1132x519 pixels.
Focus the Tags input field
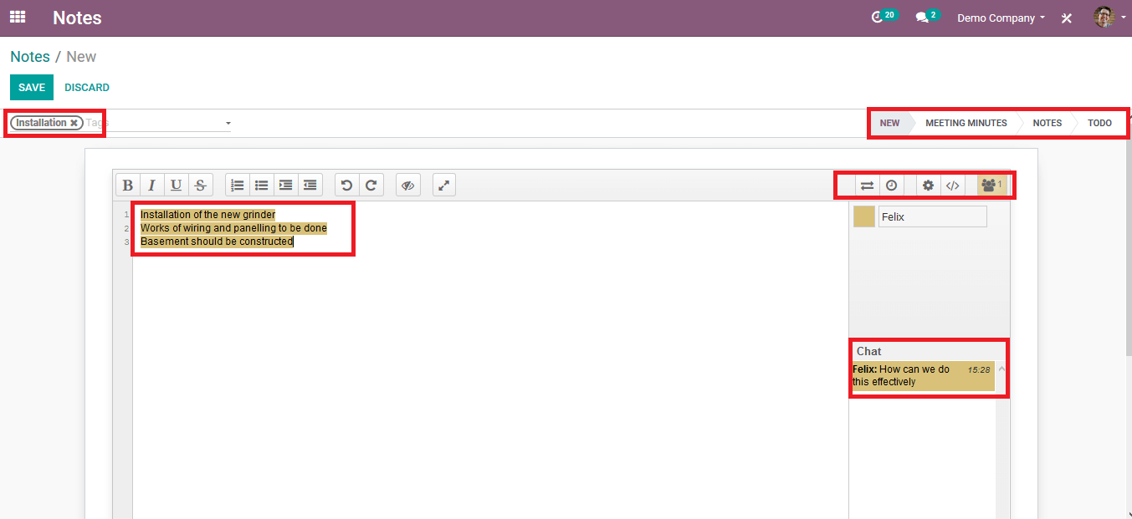pos(153,123)
